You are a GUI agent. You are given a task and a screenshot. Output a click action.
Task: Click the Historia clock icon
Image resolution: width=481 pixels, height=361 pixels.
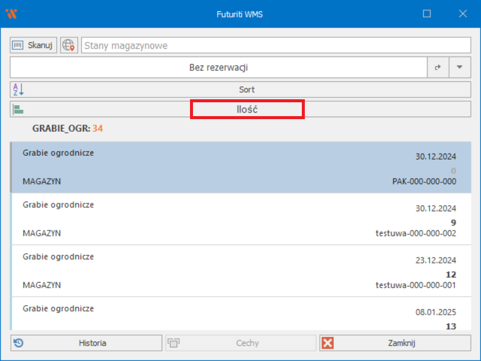(19, 343)
